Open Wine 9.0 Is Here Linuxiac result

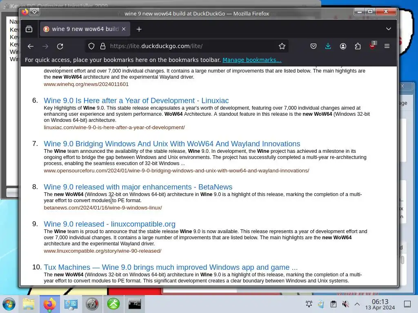(136, 101)
